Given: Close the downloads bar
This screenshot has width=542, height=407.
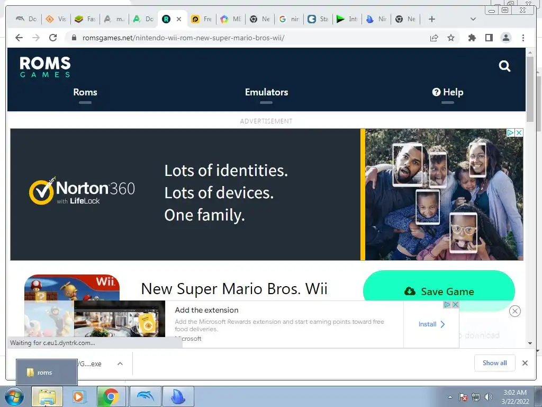Looking at the screenshot, I should click(525, 363).
